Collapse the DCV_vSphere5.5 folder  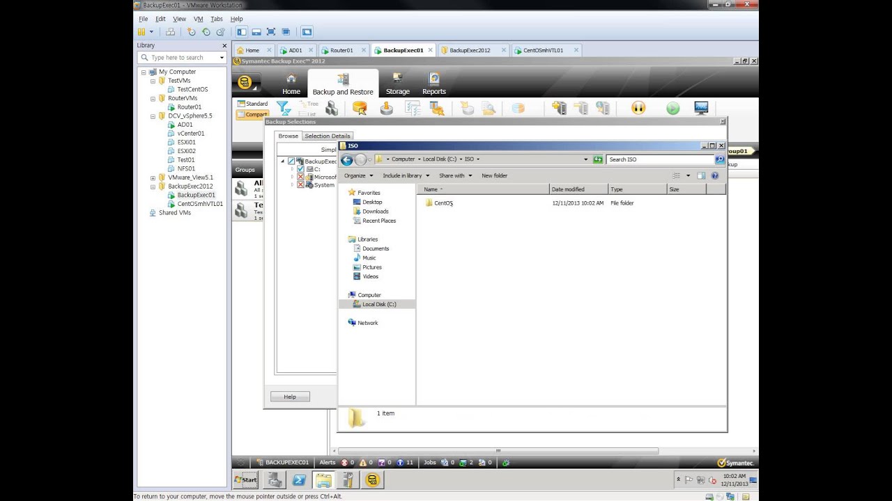(153, 116)
